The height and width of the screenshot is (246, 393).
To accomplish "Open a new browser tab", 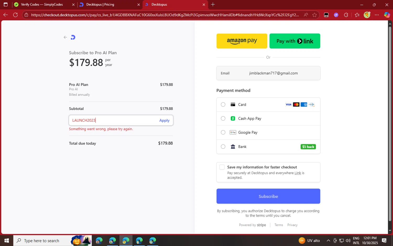I will [213, 4].
